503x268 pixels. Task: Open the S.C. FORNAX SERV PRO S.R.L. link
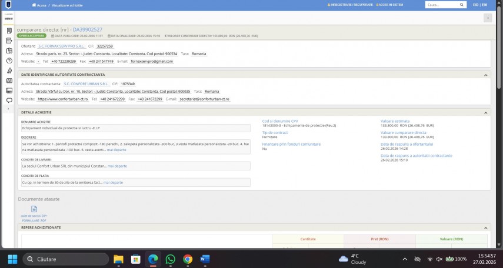tap(60, 45)
